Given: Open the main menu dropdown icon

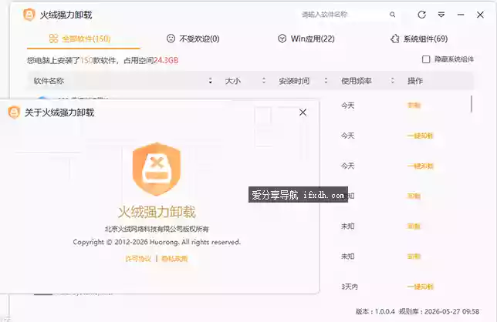Looking at the screenshot, I should [x=441, y=15].
